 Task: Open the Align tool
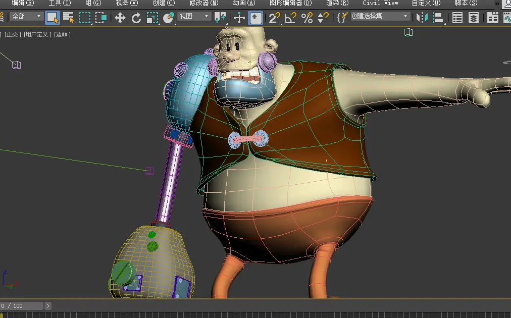point(438,18)
